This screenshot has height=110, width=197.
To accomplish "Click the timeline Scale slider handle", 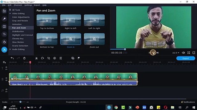I will tap(20, 102).
